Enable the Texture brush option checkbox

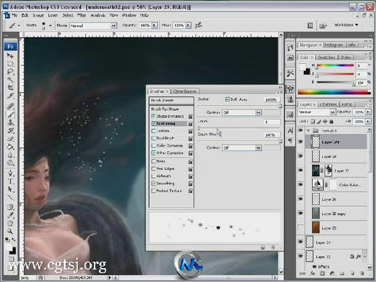coord(154,130)
